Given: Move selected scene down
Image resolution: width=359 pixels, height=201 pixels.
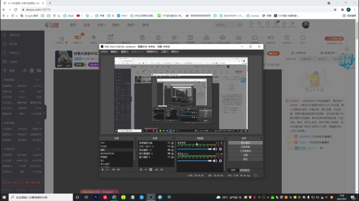Looking at the screenshot, I should pyautogui.click(x=118, y=170).
